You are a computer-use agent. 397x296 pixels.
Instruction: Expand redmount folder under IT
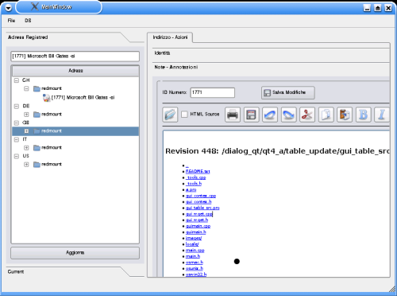26,148
